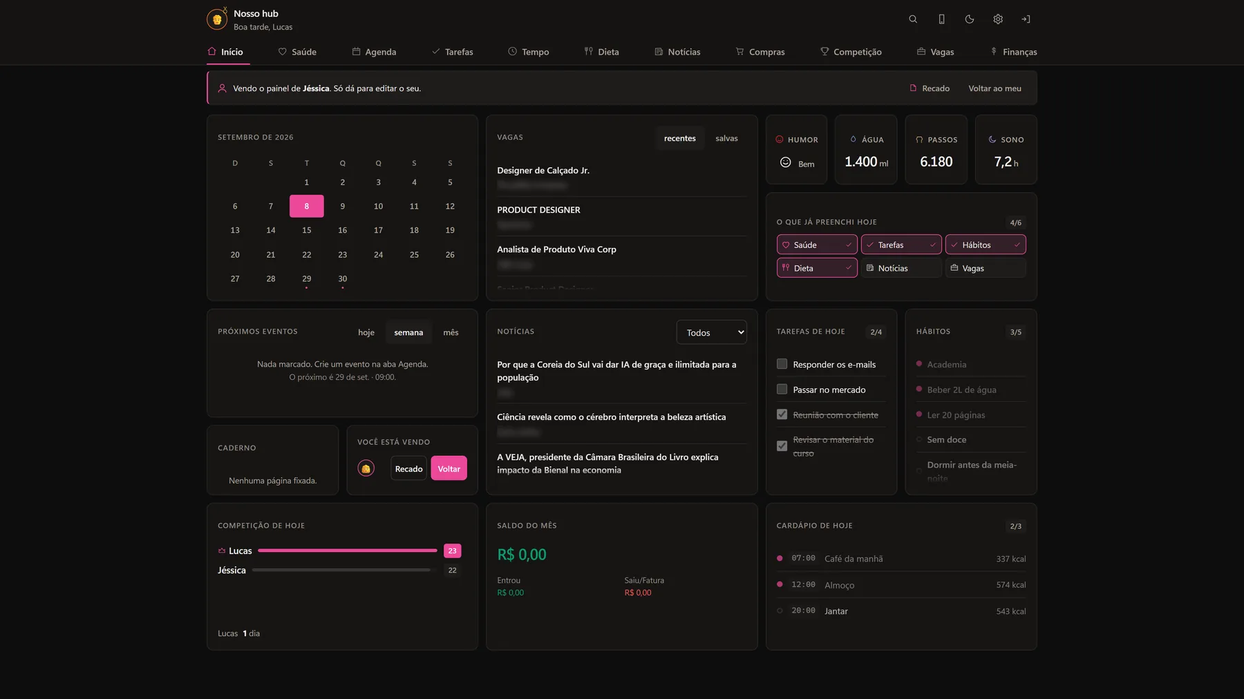This screenshot has height=699, width=1244.
Task: Expand the Dieta filled-in chip
Action: pos(817,268)
